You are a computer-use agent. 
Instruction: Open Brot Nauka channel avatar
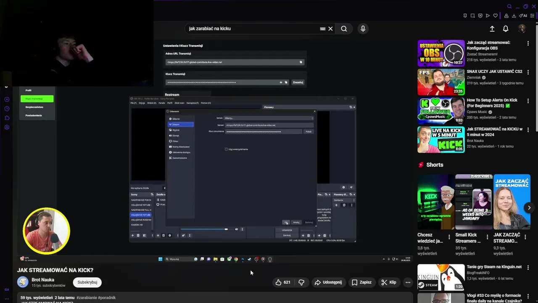(x=23, y=282)
